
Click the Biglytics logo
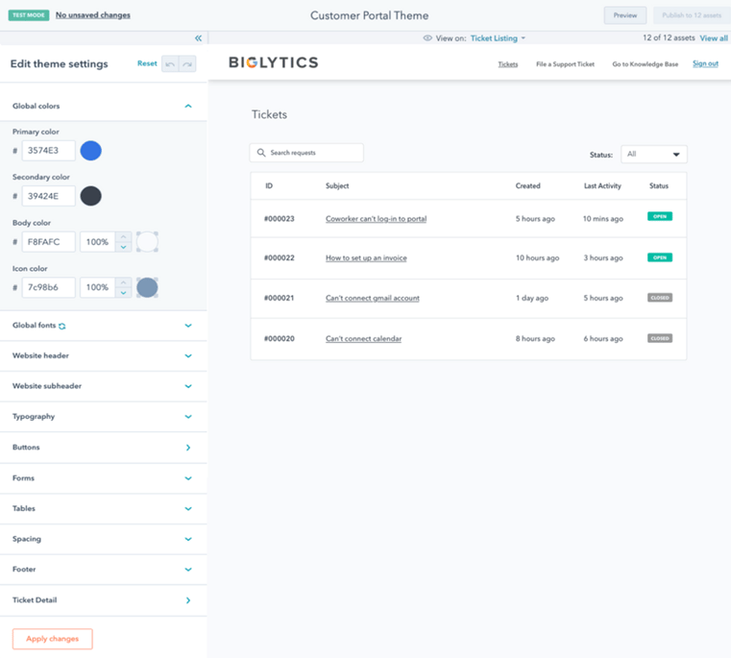pyautogui.click(x=273, y=63)
